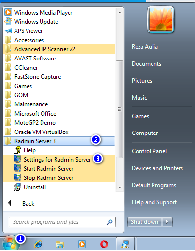Click the Uninstall entry text
Viewport: 195px width, 251px height.
35,187
